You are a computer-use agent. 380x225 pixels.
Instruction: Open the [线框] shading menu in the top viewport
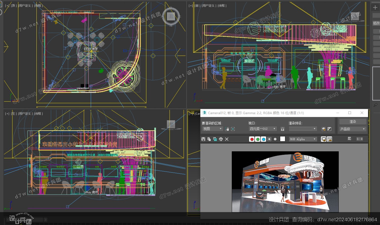[38, 6]
